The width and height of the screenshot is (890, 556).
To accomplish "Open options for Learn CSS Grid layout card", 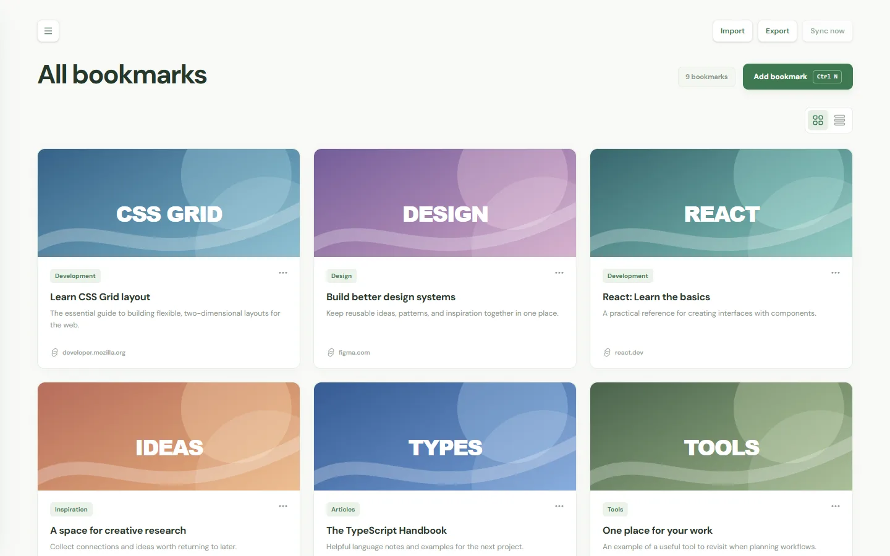I will coord(283,272).
